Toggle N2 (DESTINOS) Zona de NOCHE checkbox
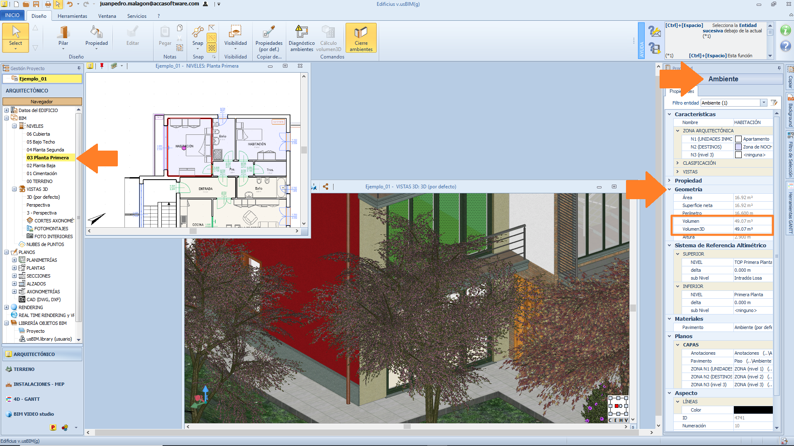This screenshot has height=446, width=794. (738, 147)
